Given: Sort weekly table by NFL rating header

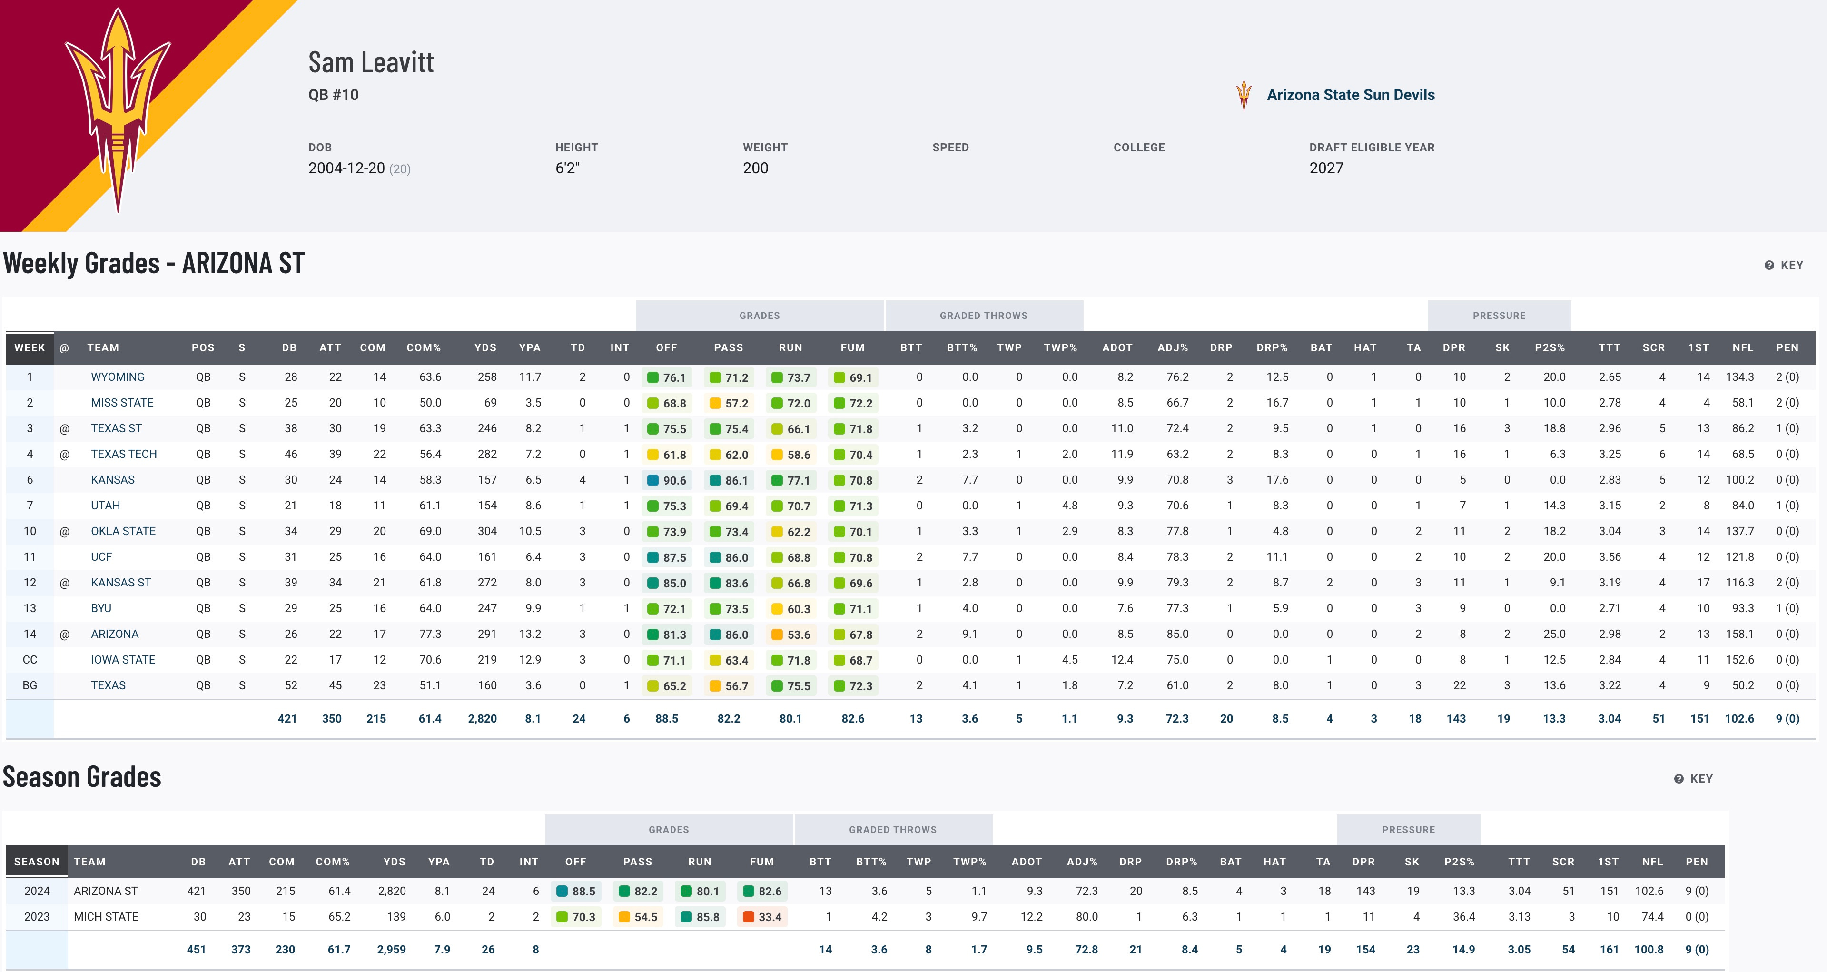Looking at the screenshot, I should [1743, 347].
